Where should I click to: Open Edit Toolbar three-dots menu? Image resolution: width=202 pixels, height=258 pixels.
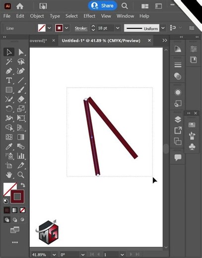pyautogui.click(x=15, y=243)
